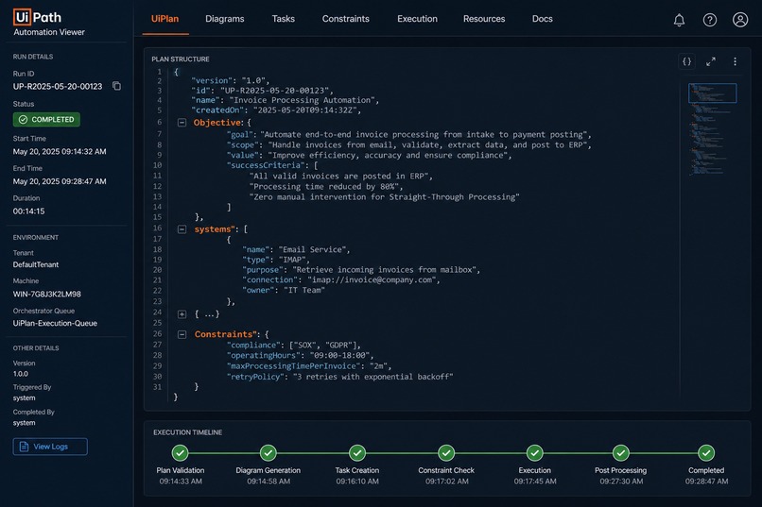Switch to the UiPlan tab
The image size is (762, 507).
(165, 19)
